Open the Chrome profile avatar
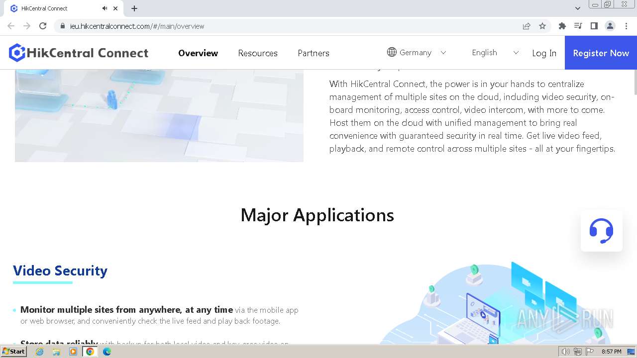The height and width of the screenshot is (358, 637). pos(610,26)
